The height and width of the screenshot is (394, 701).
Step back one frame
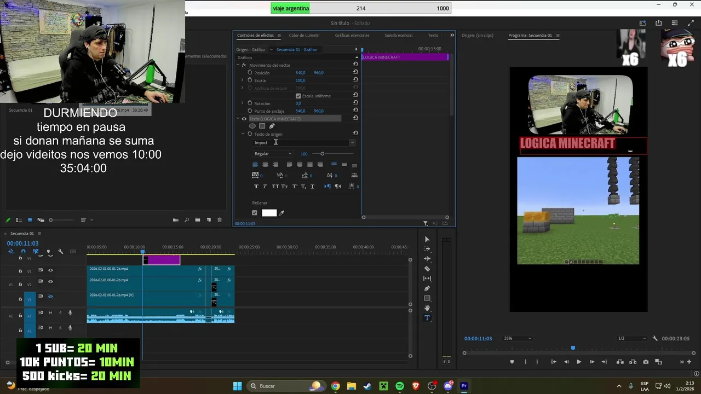(x=566, y=362)
